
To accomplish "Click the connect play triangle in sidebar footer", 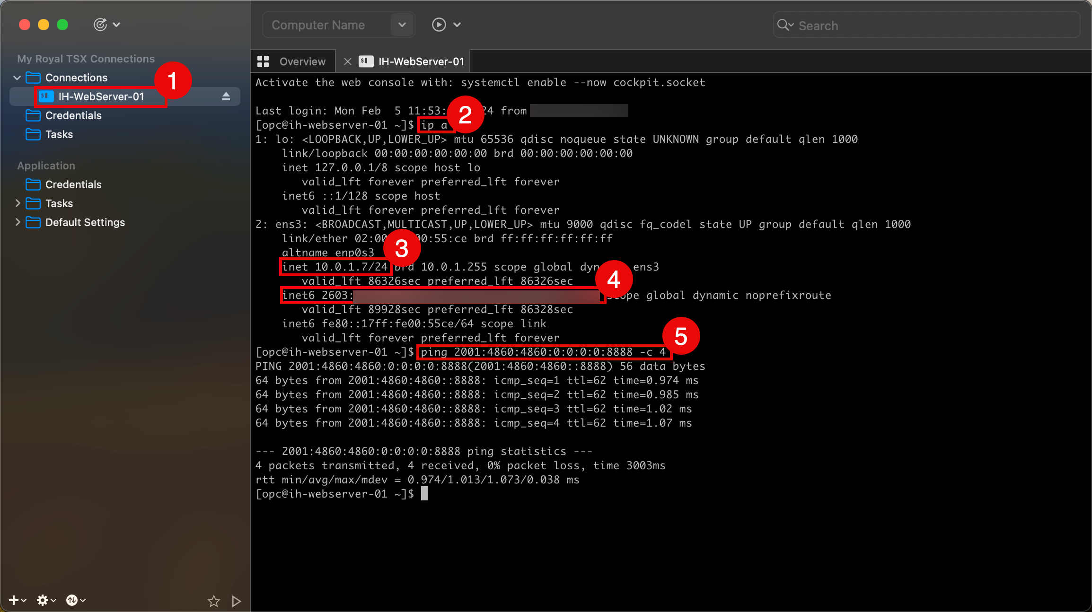I will coord(236,601).
